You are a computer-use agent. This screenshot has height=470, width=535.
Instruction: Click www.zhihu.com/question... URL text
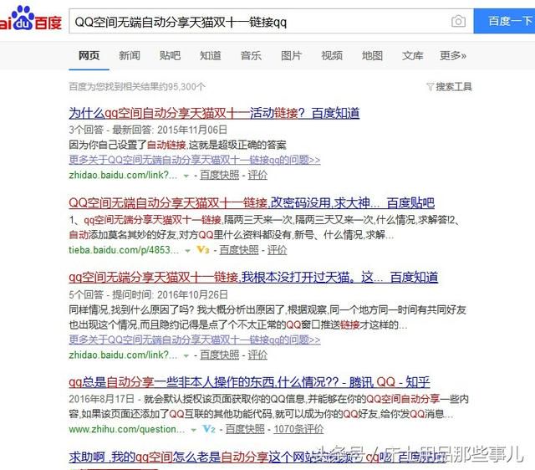127,429
